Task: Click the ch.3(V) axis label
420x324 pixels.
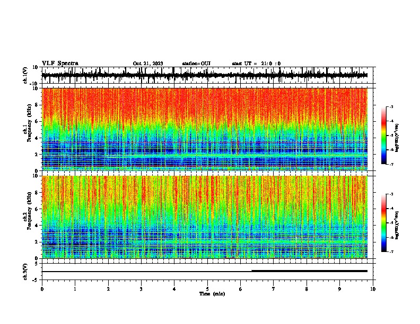Action: point(25,272)
